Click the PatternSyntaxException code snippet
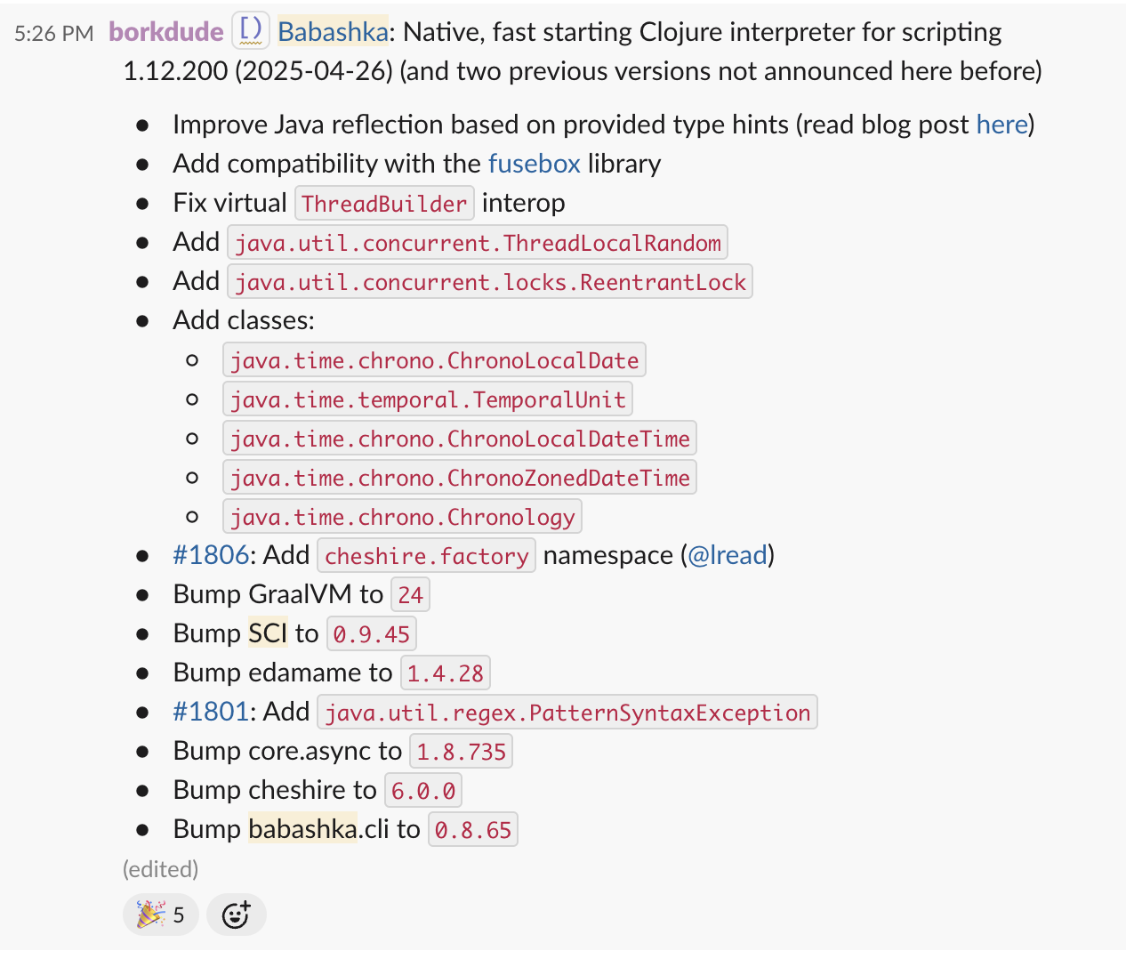Image resolution: width=1126 pixels, height=959 pixels. 567,713
